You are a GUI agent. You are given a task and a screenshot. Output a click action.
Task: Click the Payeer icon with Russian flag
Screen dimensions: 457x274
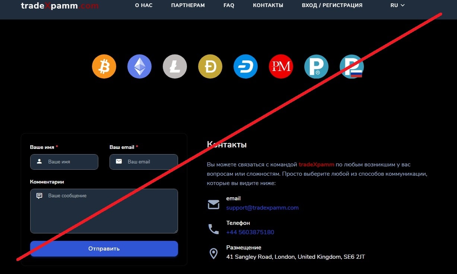pos(352,67)
